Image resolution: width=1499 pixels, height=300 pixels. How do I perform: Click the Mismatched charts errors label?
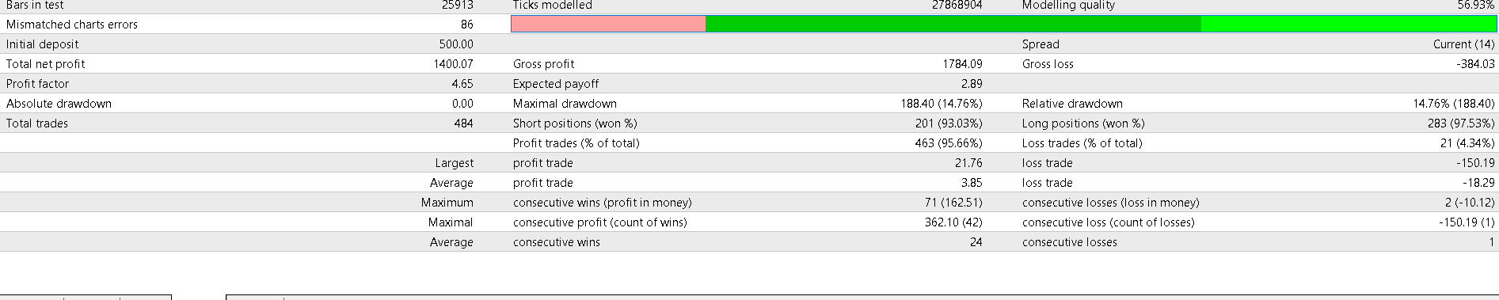tap(72, 25)
